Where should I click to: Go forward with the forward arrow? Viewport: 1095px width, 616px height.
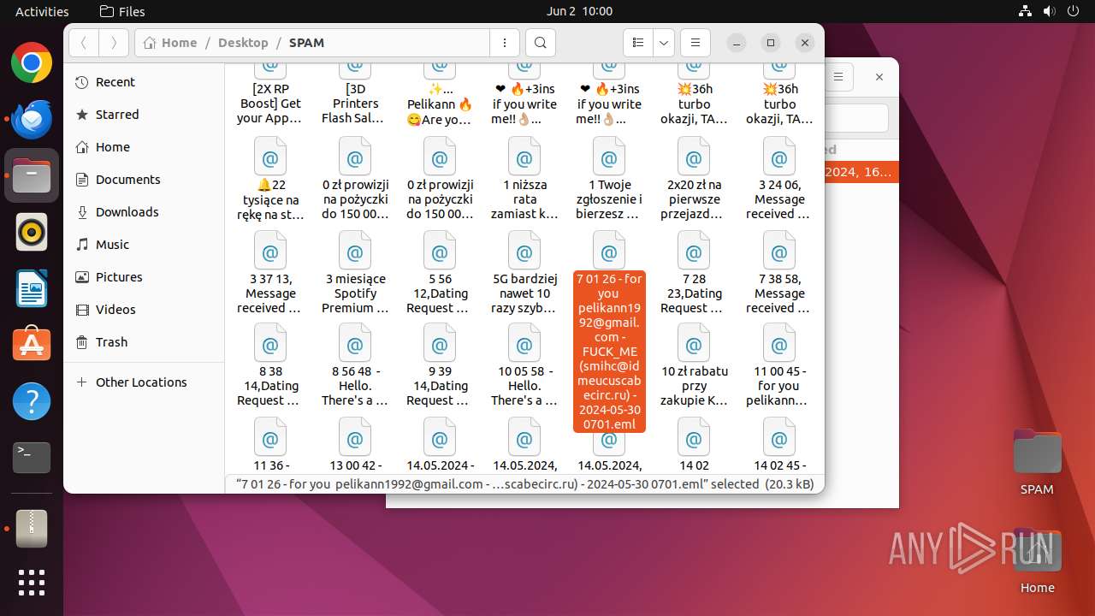point(114,43)
